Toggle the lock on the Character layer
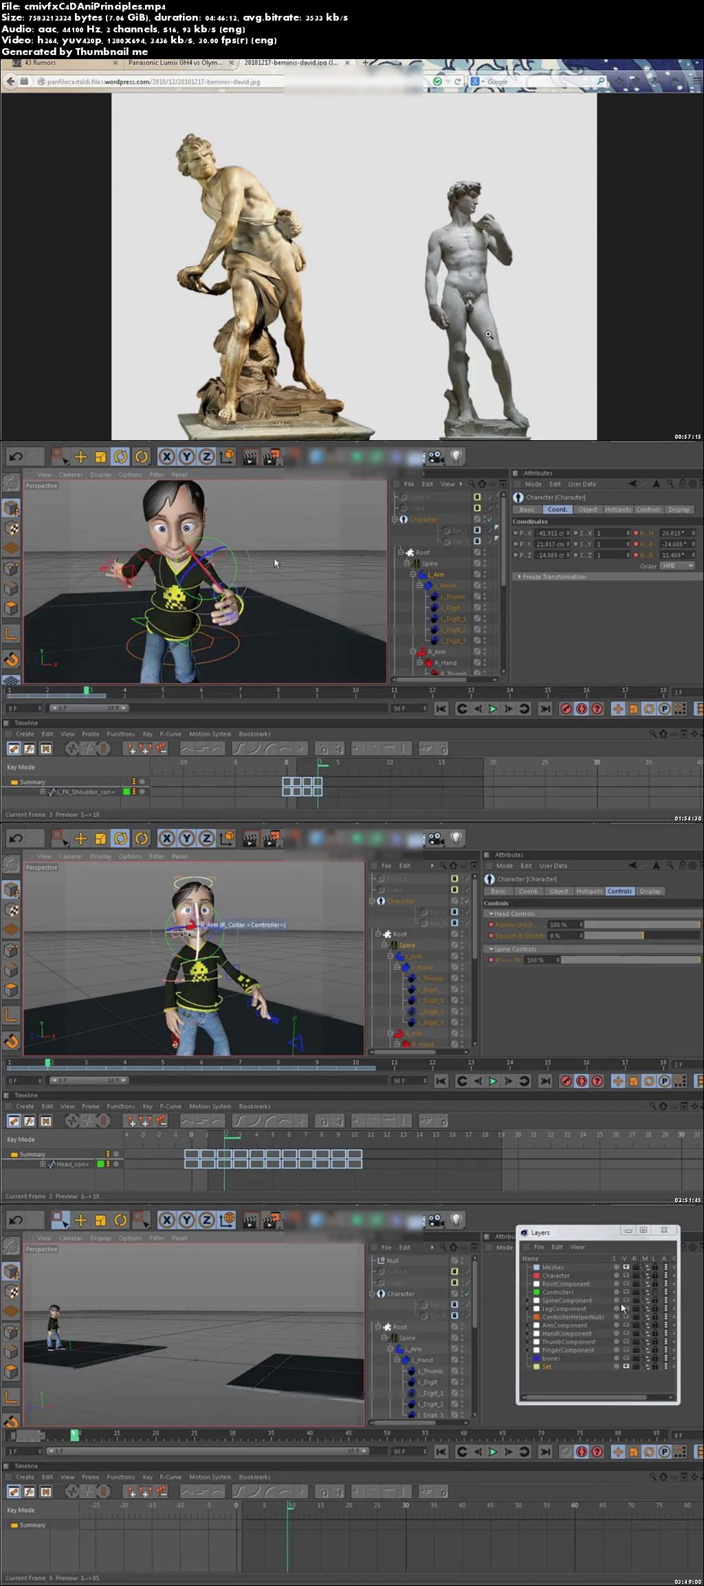 655,1275
